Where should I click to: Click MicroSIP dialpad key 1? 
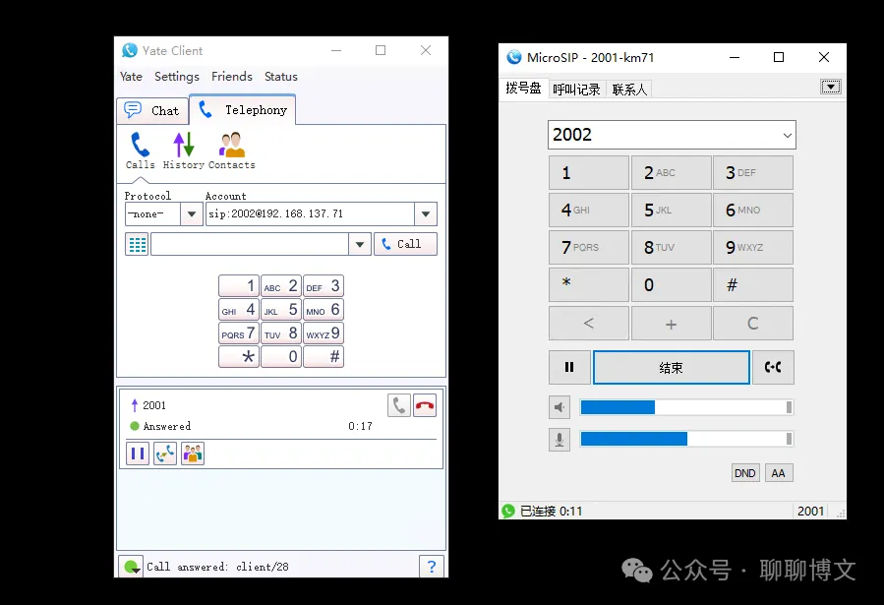coord(589,172)
